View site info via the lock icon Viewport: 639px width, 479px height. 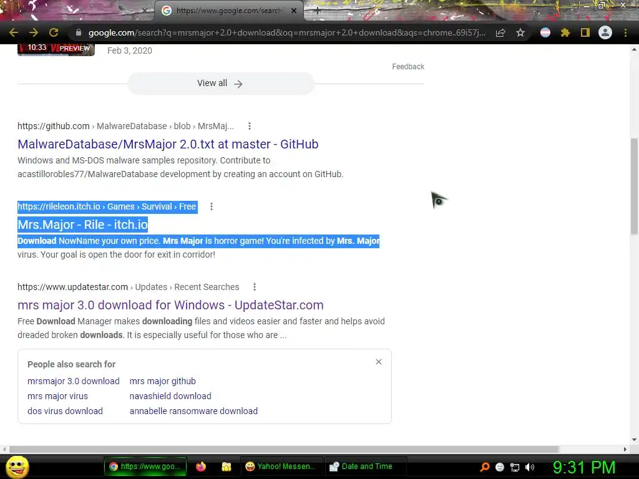click(x=79, y=32)
